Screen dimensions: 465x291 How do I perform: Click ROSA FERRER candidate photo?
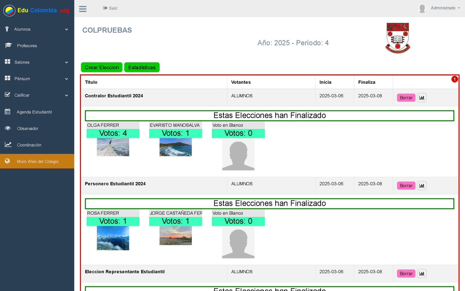click(x=113, y=238)
